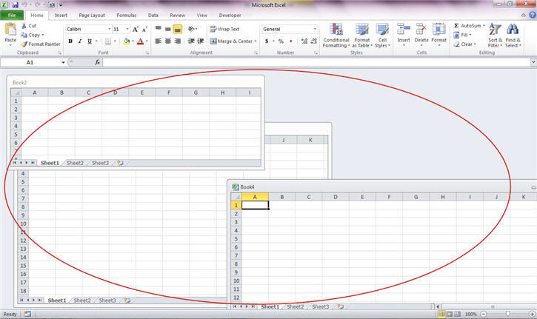The image size is (537, 319).
Task: Open Conditional Formatting menu
Action: coord(336,36)
